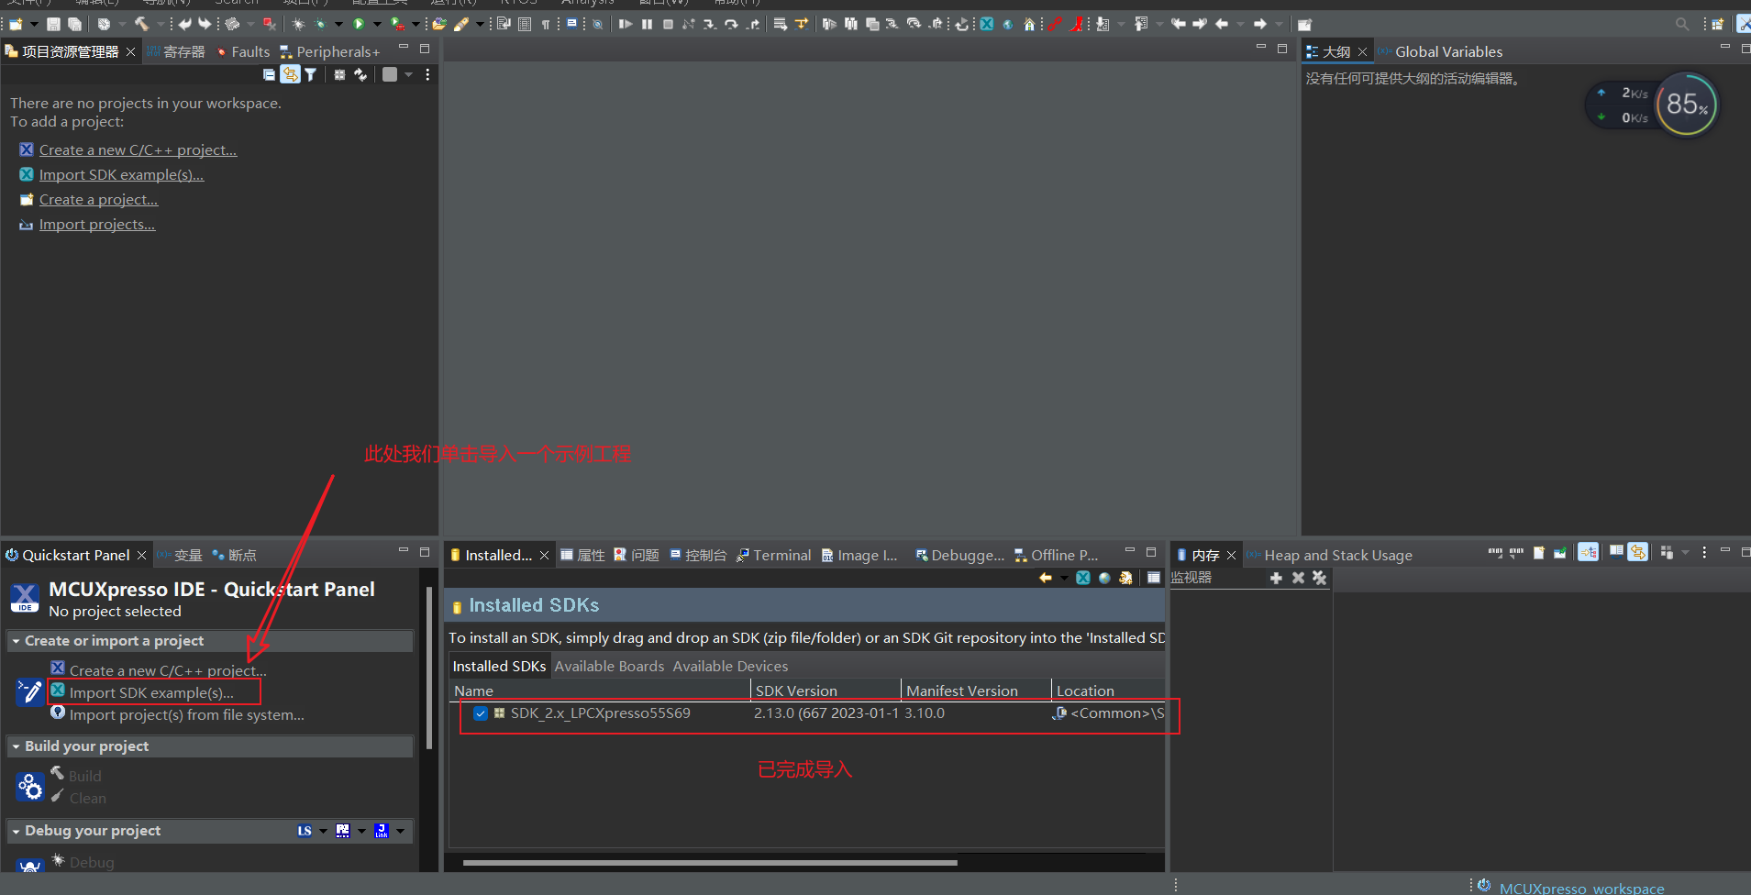Close the 项目资源管理器 tab

point(130,52)
